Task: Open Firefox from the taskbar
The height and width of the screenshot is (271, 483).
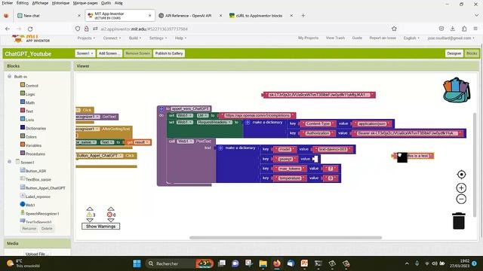Action: tap(277, 263)
